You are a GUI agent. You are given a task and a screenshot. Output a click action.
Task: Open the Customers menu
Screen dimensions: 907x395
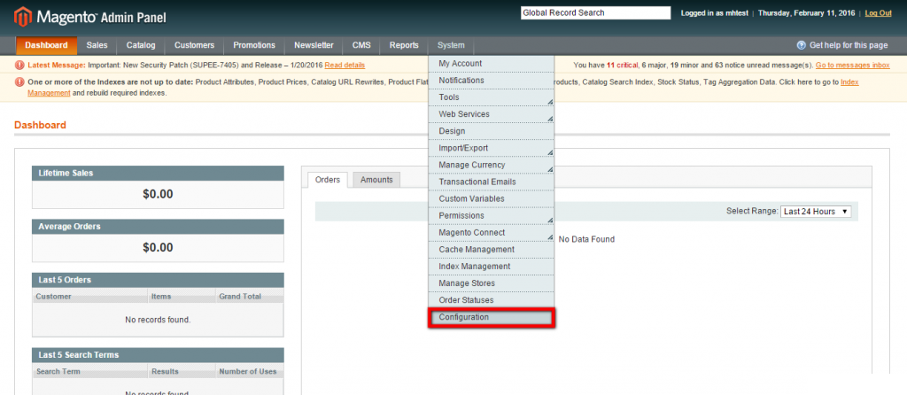[x=194, y=45]
